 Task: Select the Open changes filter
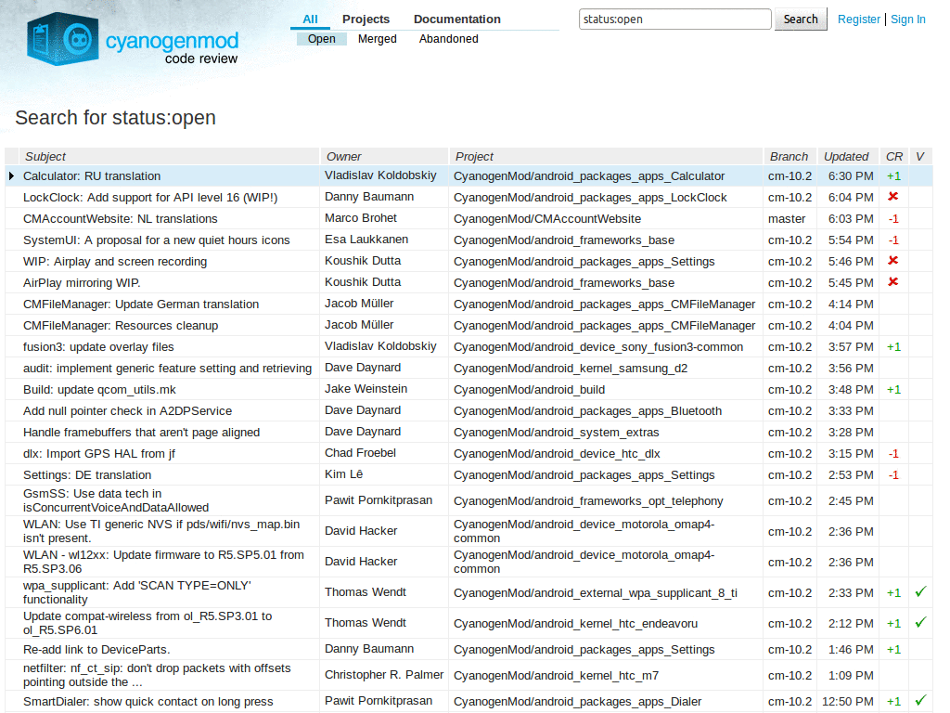click(x=321, y=39)
